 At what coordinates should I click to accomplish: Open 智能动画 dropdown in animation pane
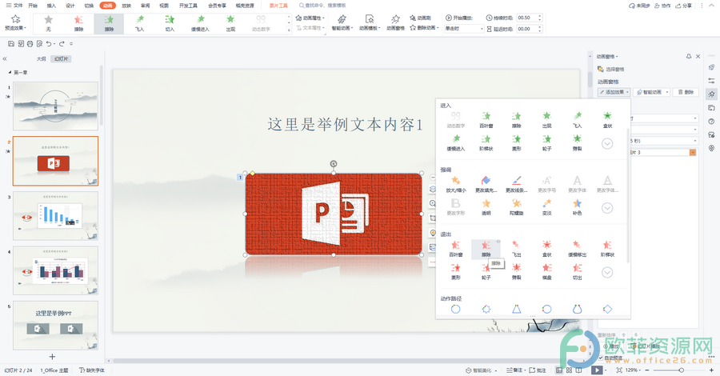(652, 92)
